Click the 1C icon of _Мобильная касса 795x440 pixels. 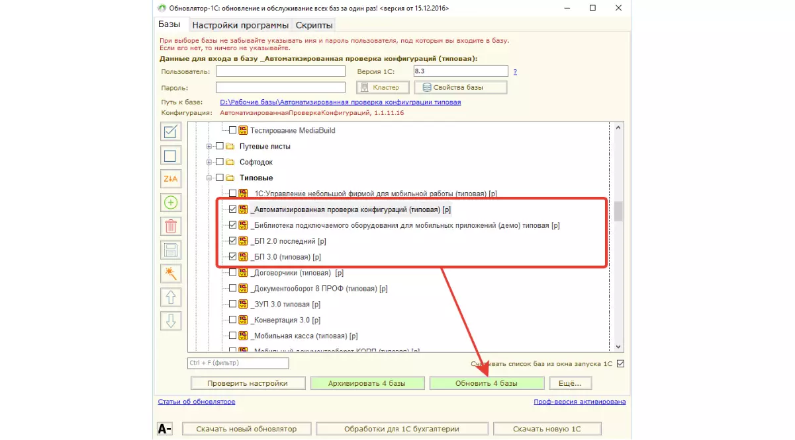point(243,336)
